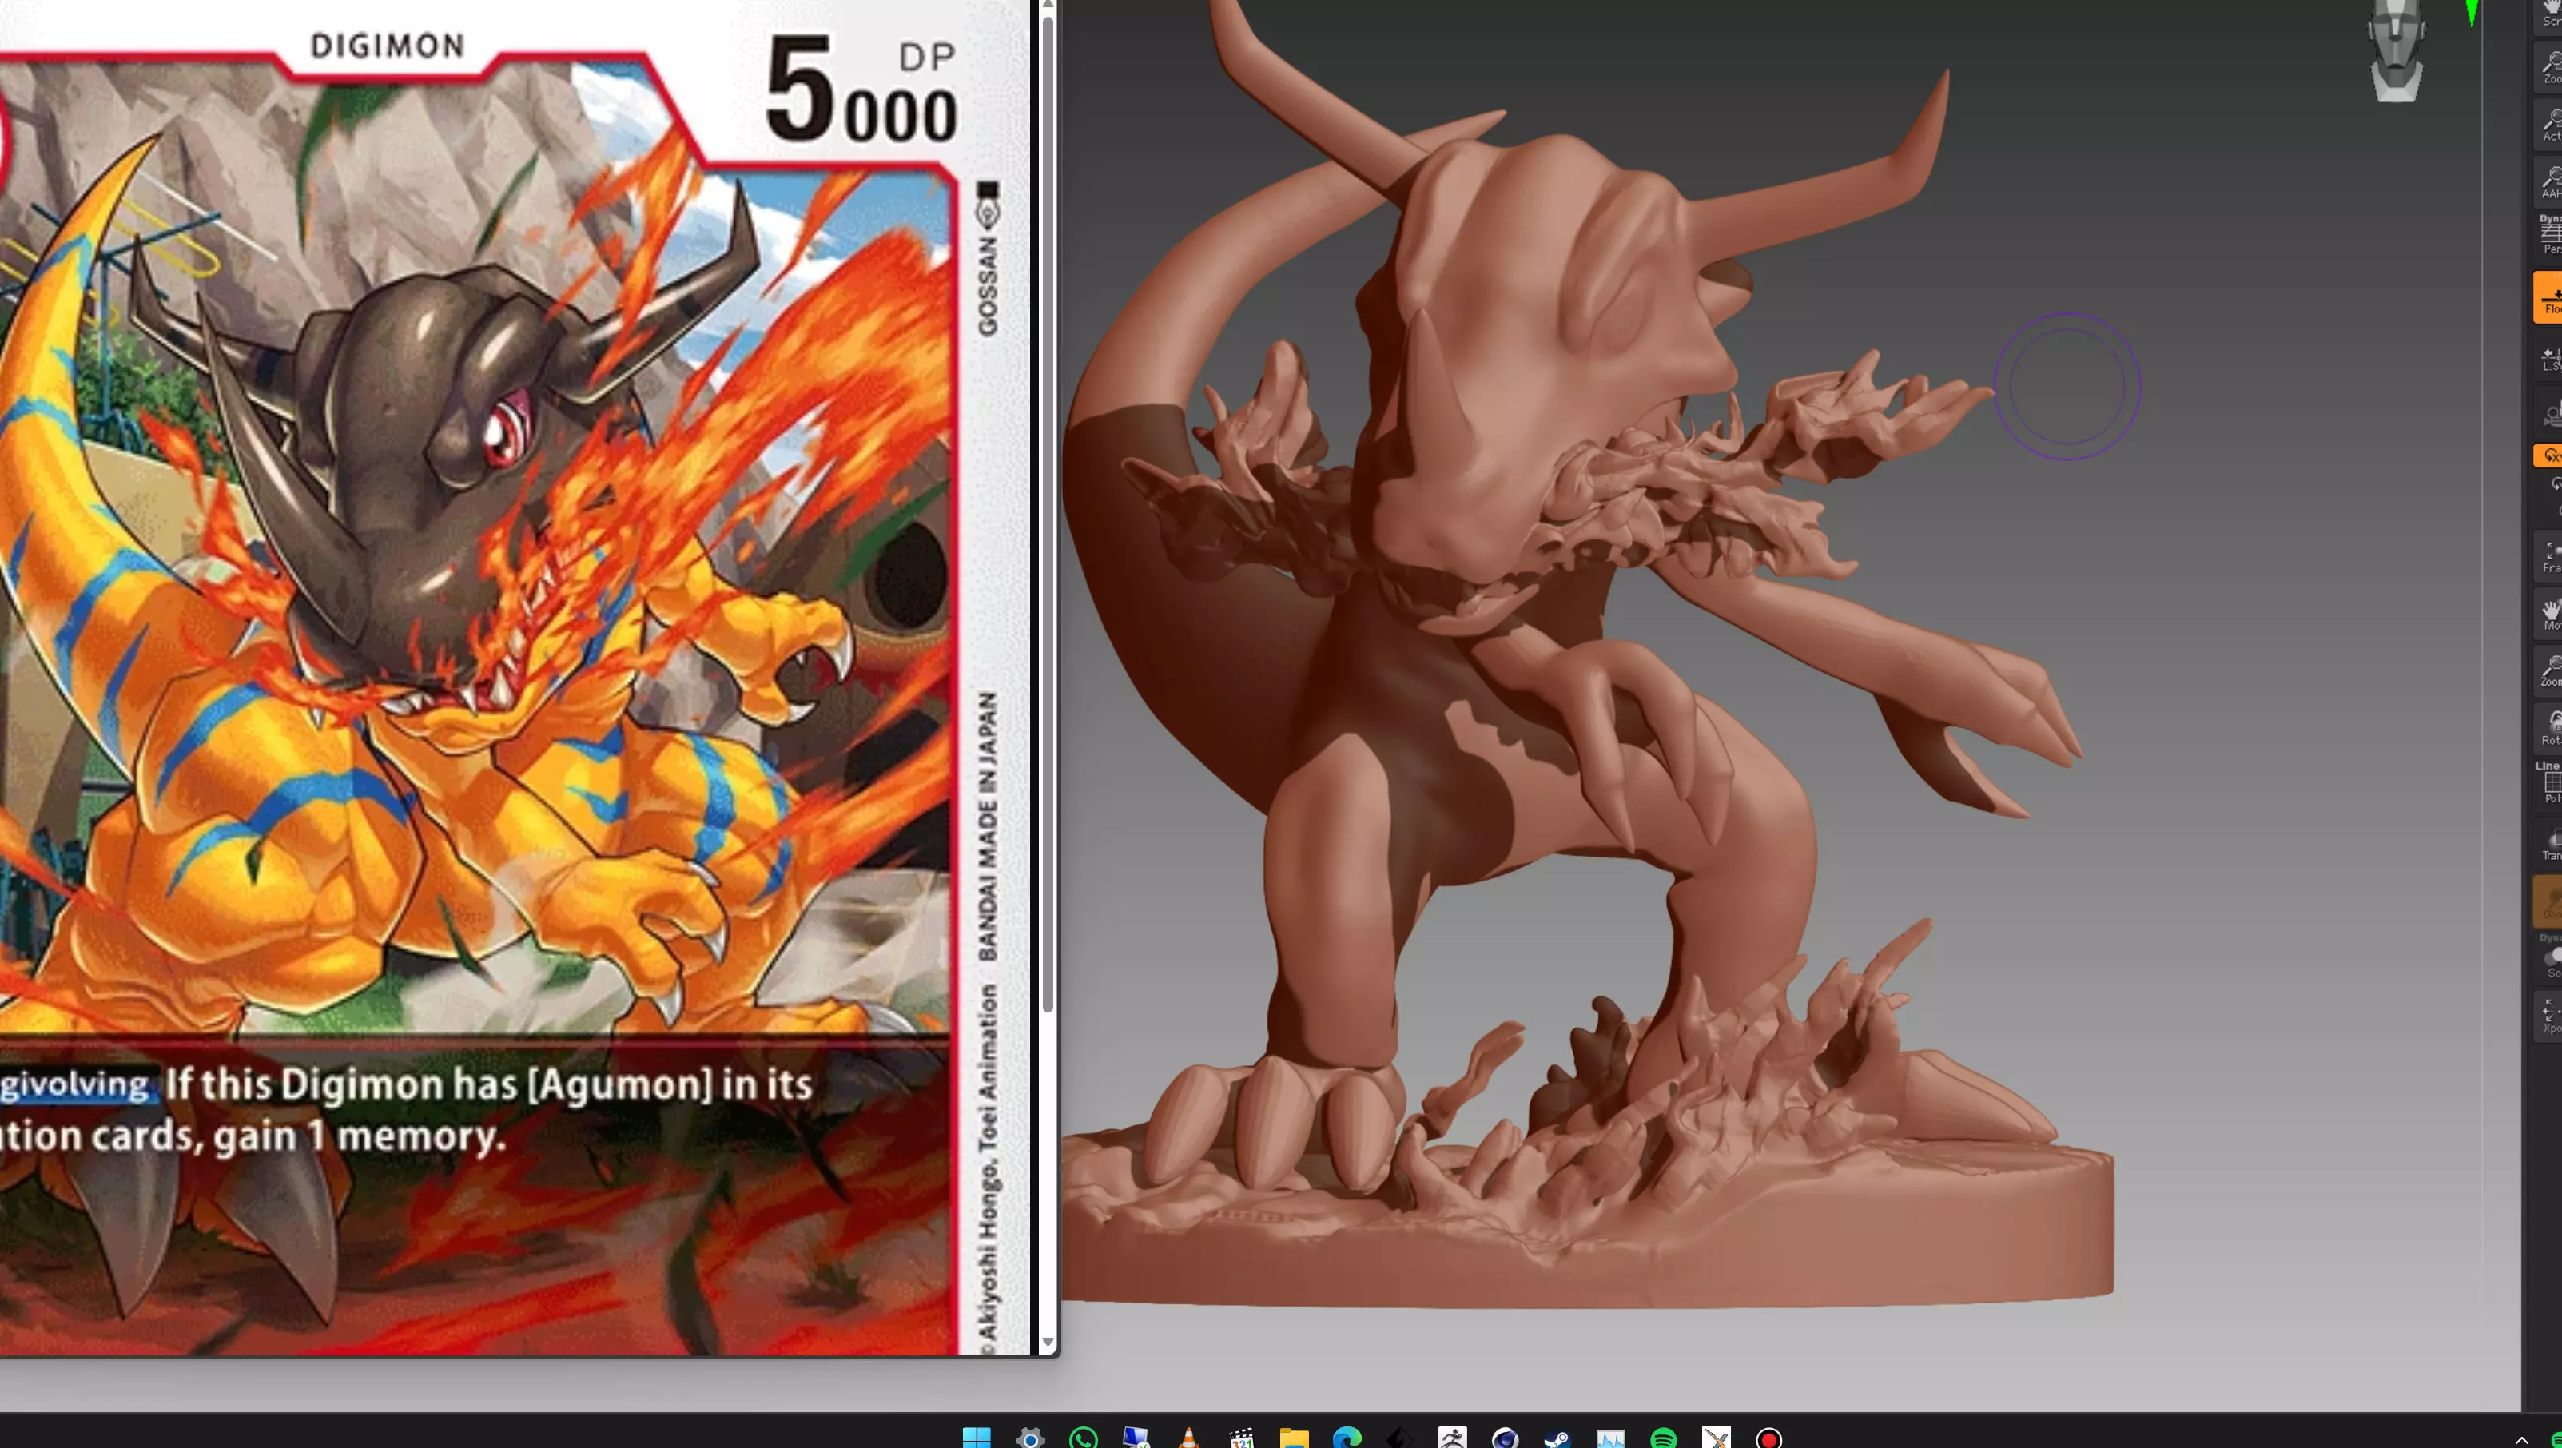Click the Frame view button
The image size is (2562, 1448).
(2549, 556)
